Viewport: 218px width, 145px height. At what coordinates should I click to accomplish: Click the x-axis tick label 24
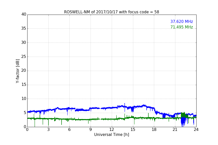pyautogui.click(x=196, y=130)
